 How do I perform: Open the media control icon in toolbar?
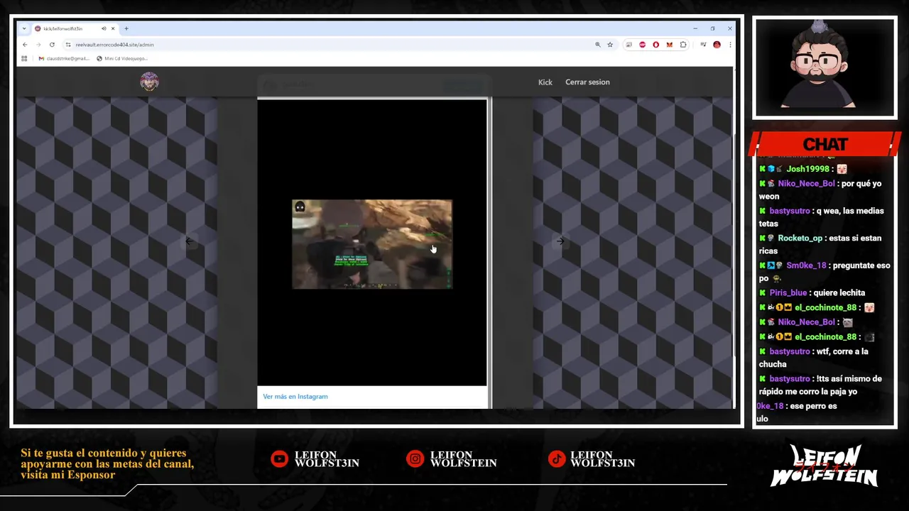(x=703, y=44)
